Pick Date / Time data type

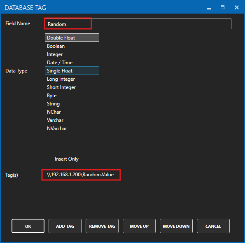[72, 63]
